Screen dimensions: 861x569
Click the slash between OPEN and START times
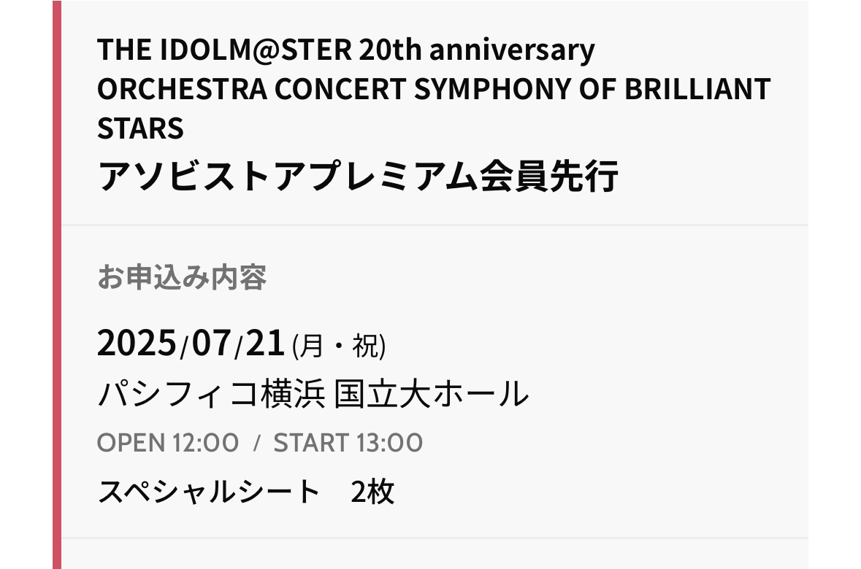coord(256,444)
